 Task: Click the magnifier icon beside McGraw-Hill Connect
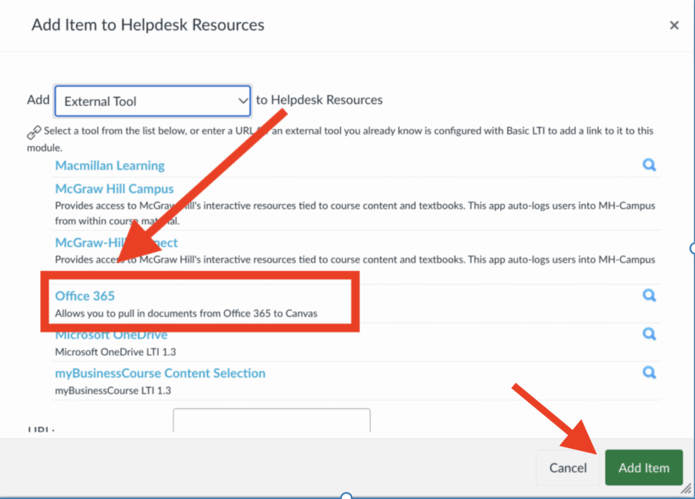point(649,242)
